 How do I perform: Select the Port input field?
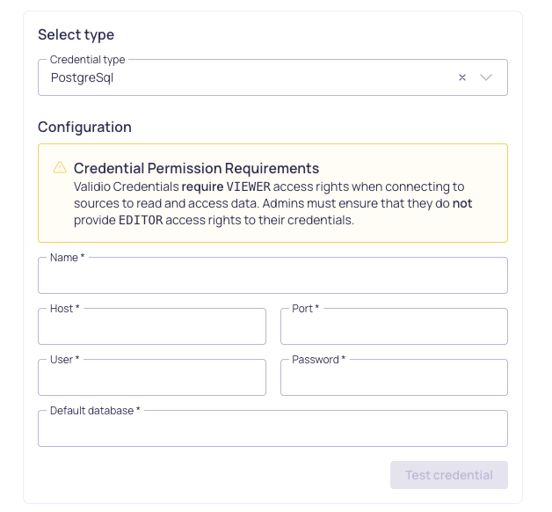[x=394, y=327]
